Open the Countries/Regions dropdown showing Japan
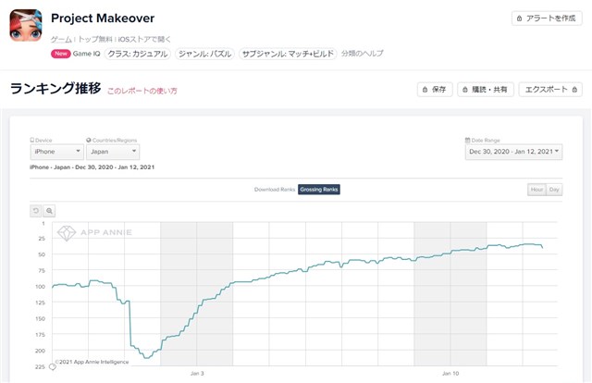 click(x=113, y=152)
